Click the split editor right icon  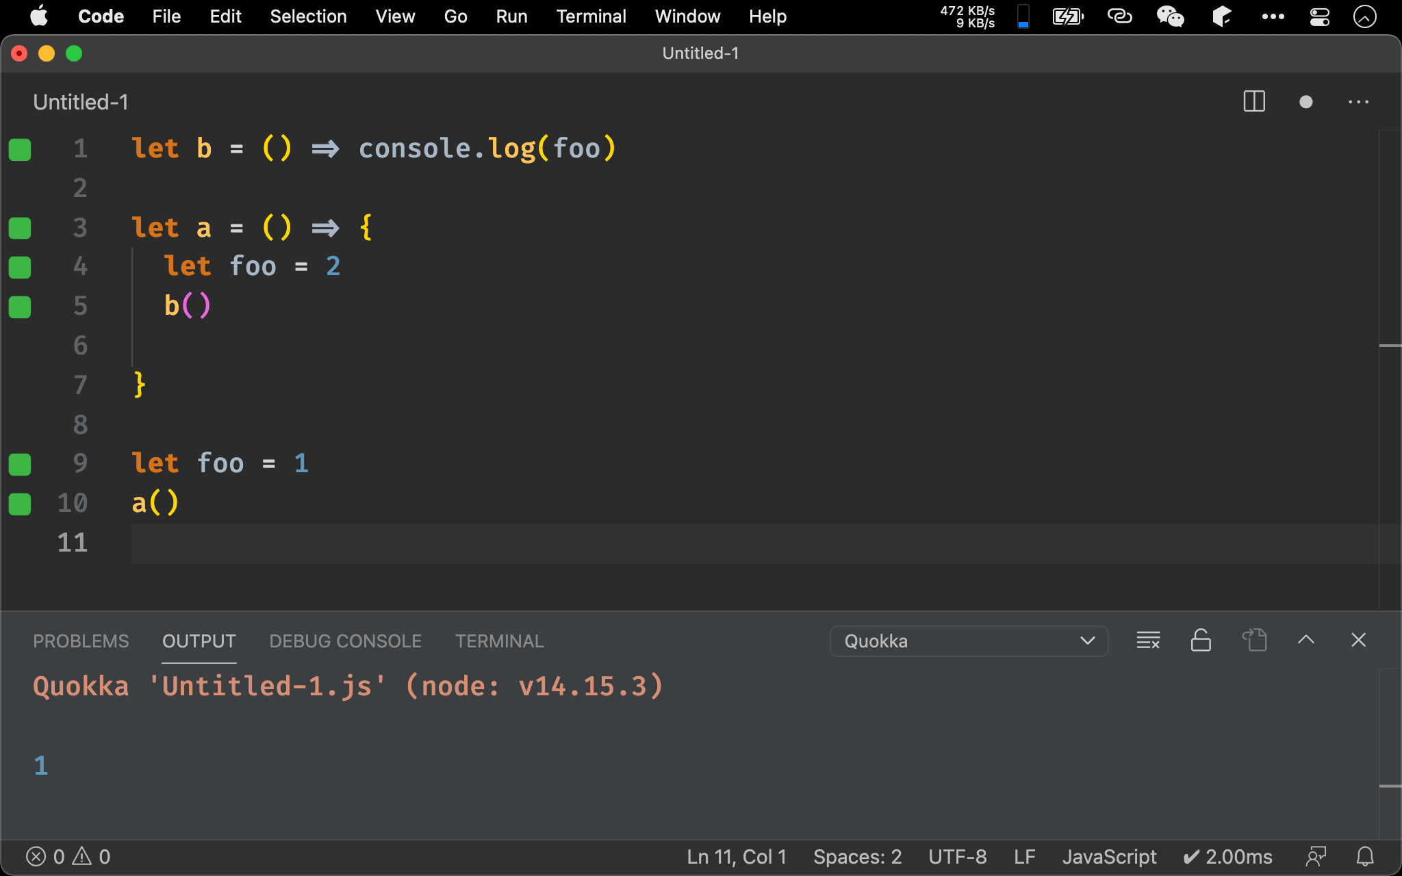click(x=1253, y=102)
